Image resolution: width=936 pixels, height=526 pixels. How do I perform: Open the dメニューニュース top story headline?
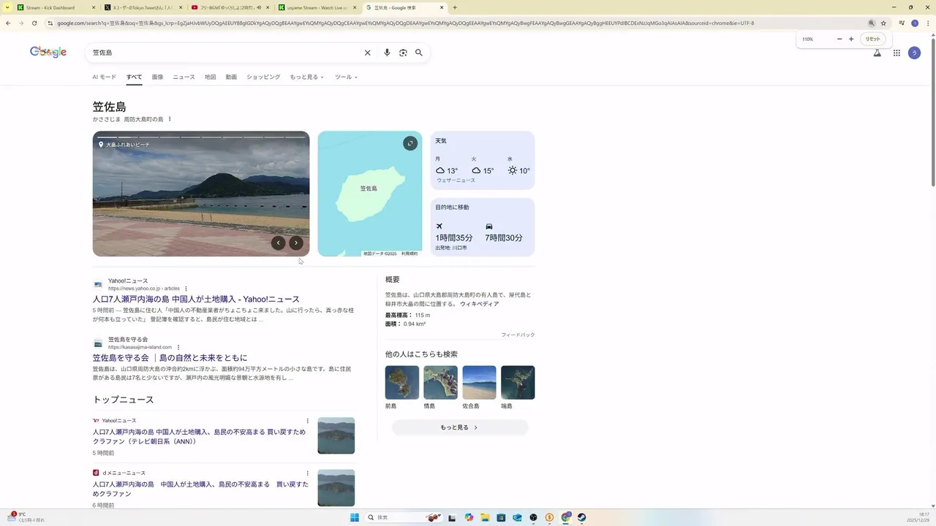click(200, 489)
